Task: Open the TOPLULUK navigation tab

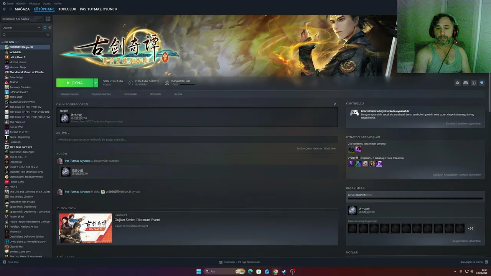Action: pyautogui.click(x=67, y=9)
